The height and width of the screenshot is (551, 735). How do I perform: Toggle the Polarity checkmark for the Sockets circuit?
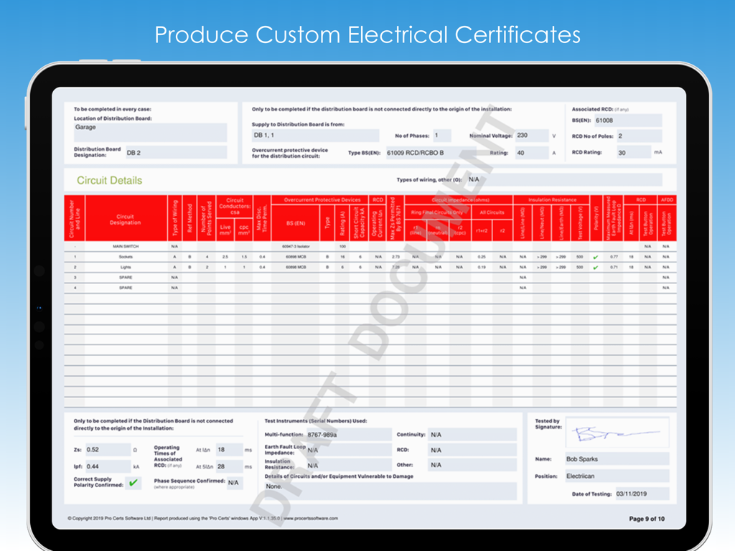[596, 255]
